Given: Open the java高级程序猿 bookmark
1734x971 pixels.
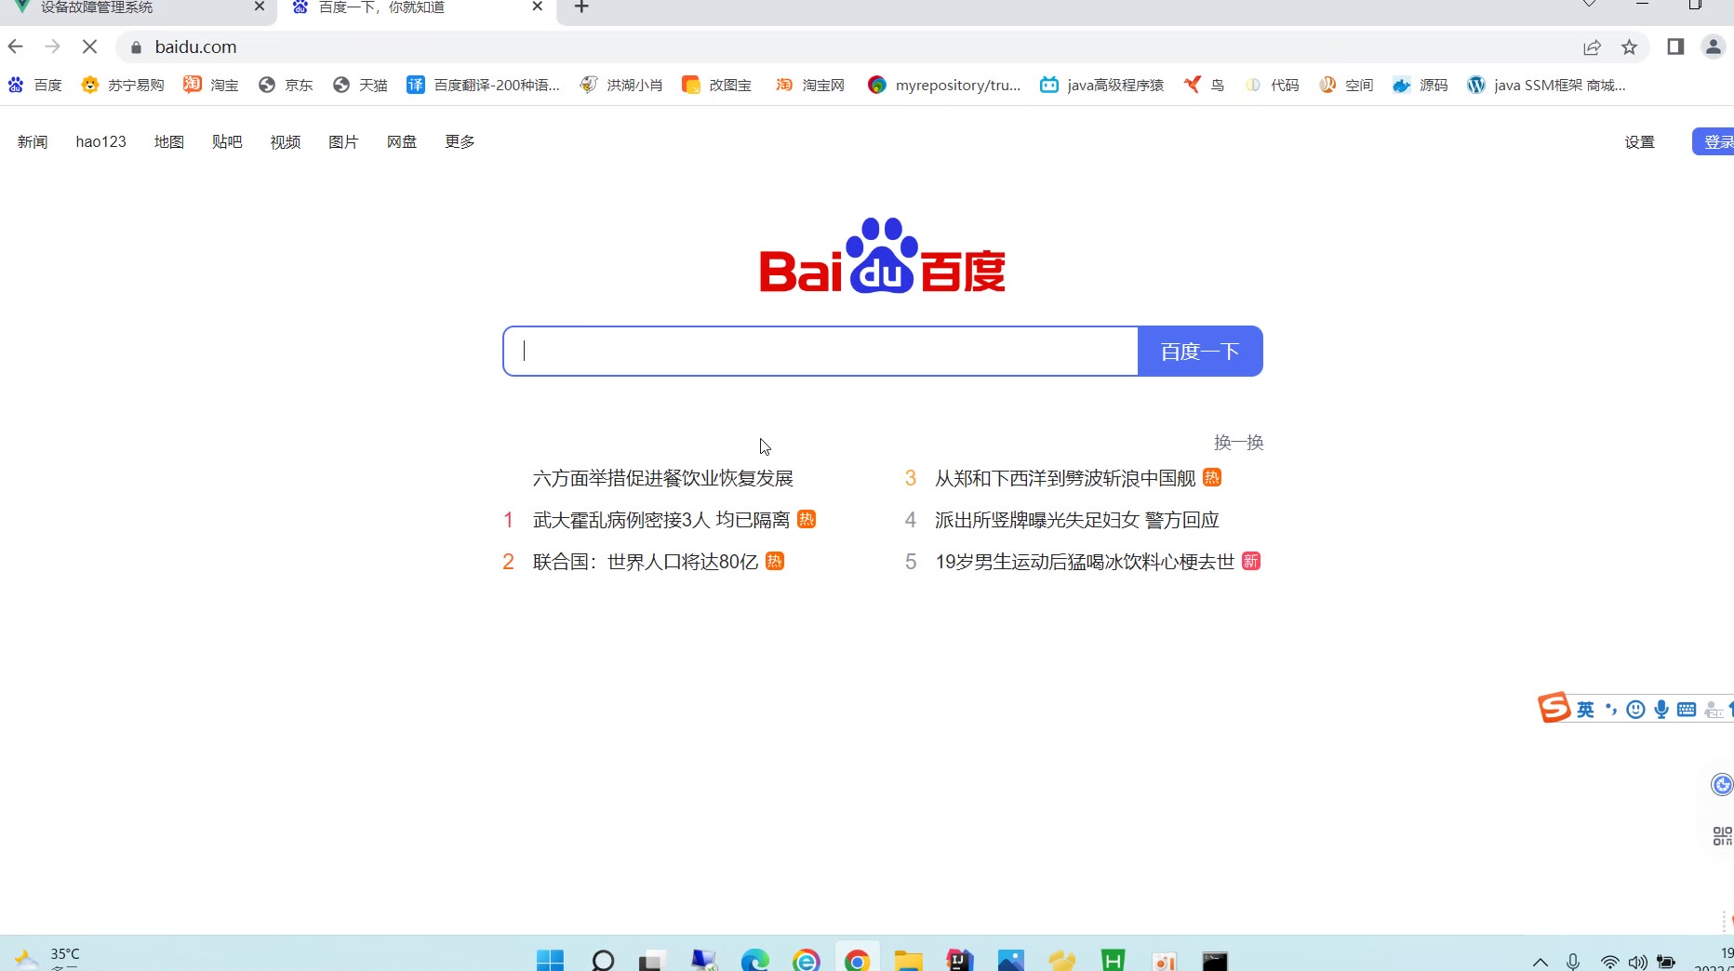Looking at the screenshot, I should tap(1101, 85).
